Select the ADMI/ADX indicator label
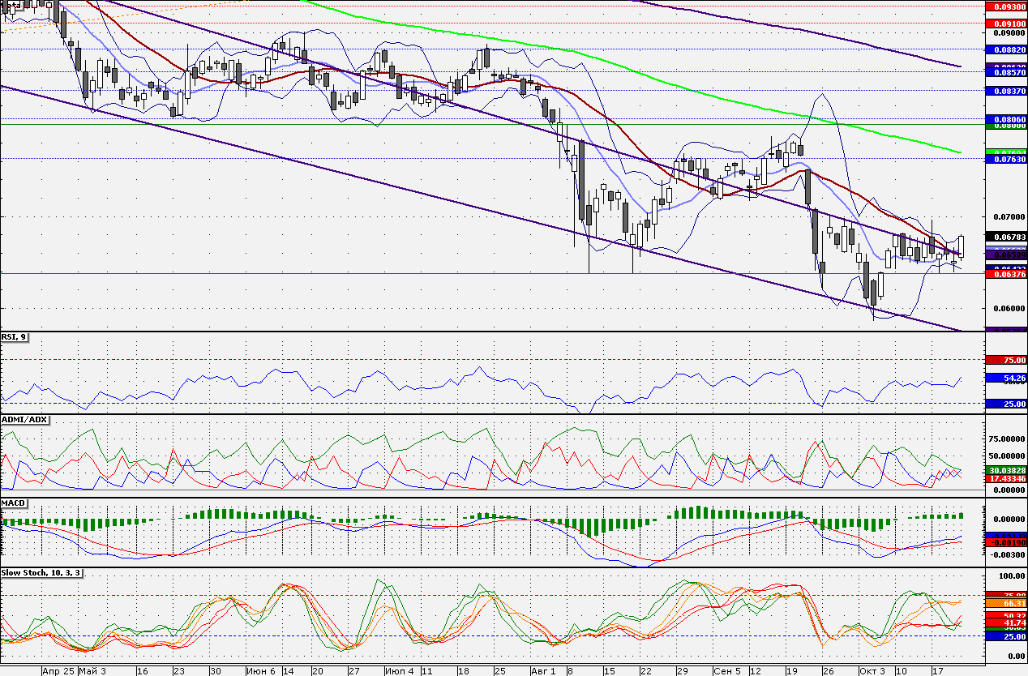 25,420
